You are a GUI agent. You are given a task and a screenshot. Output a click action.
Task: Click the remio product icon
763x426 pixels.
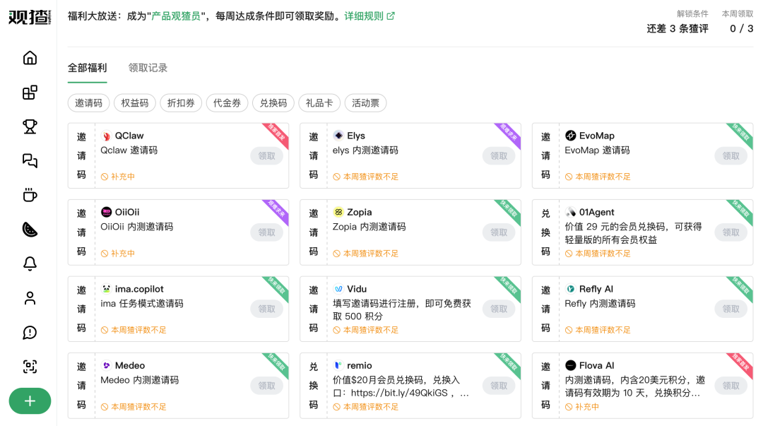(338, 365)
